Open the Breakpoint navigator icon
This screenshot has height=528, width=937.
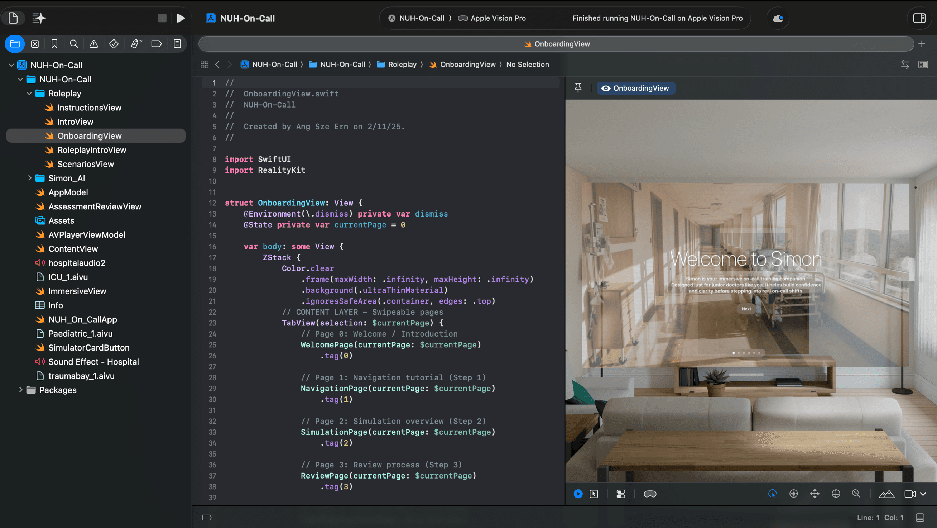coord(157,44)
